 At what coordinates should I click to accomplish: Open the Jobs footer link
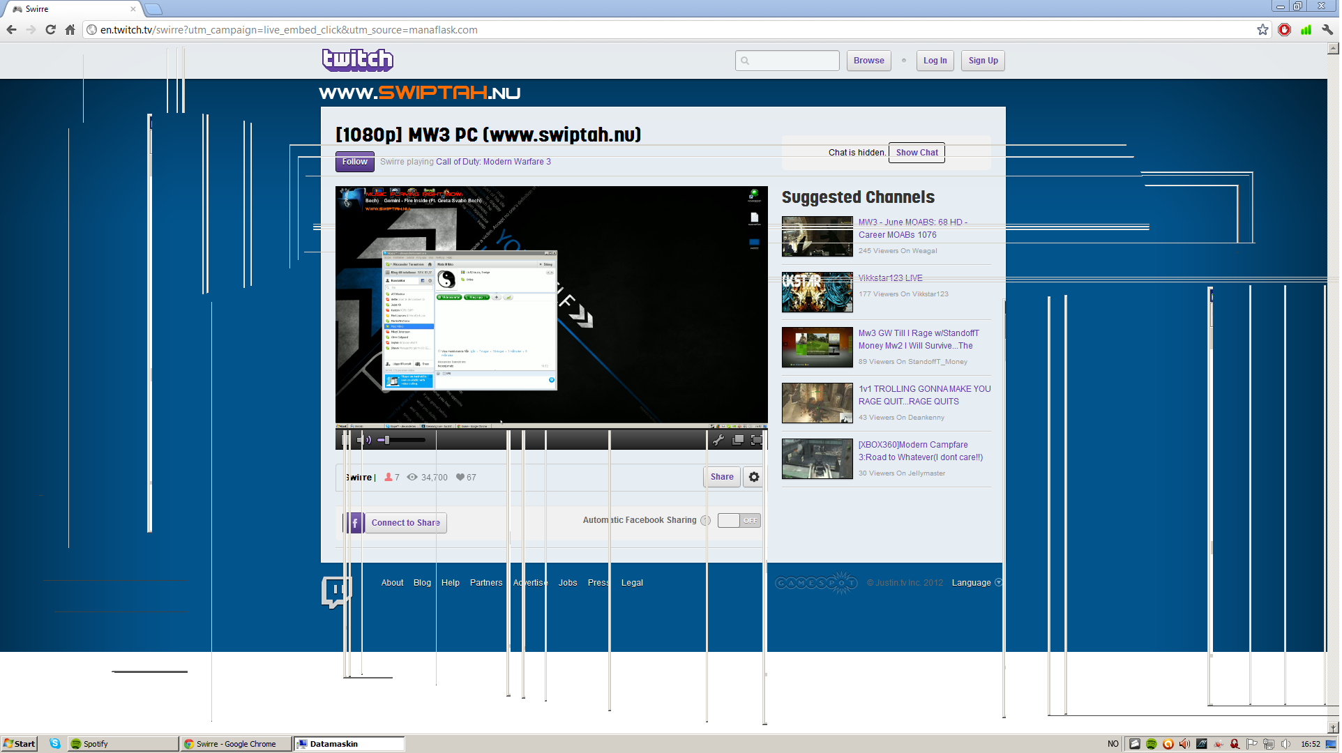pos(568,583)
